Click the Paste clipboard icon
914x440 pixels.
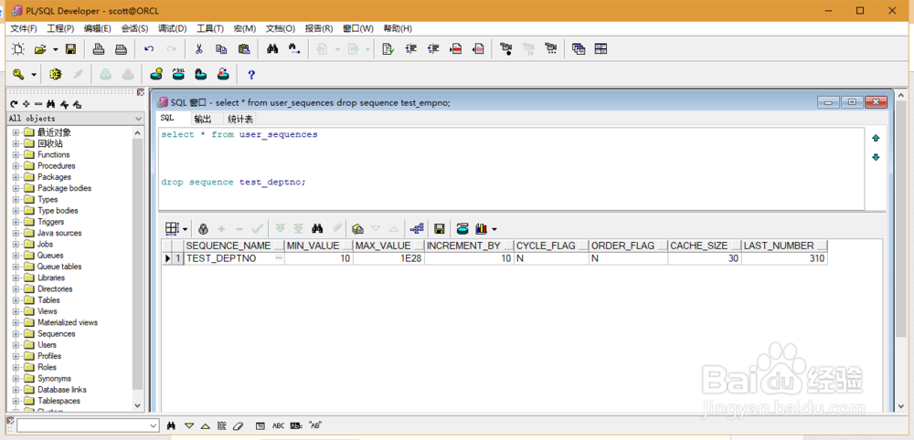(244, 49)
